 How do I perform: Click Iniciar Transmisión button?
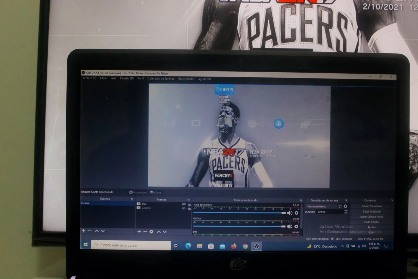372,206
